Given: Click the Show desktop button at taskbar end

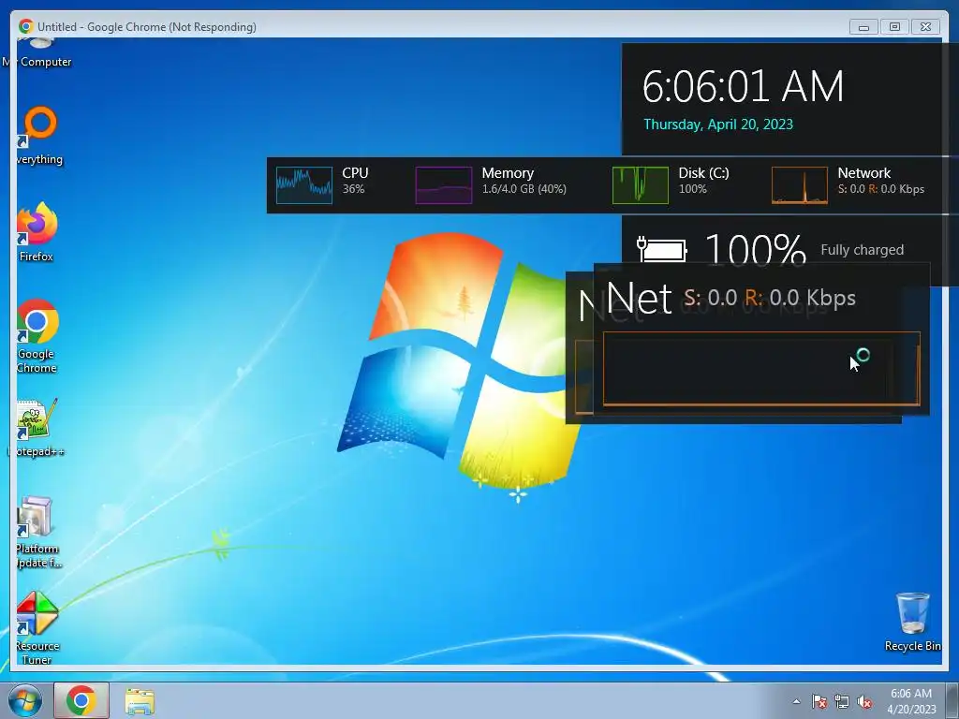Looking at the screenshot, I should (x=952, y=700).
